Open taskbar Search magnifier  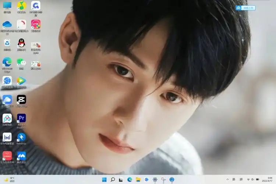(113, 180)
